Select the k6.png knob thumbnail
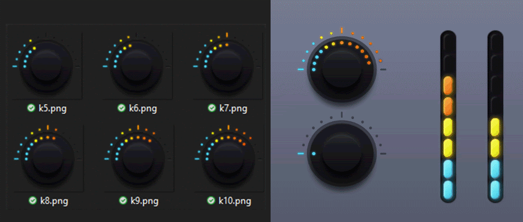This screenshot has height=222, width=523. [x=137, y=66]
